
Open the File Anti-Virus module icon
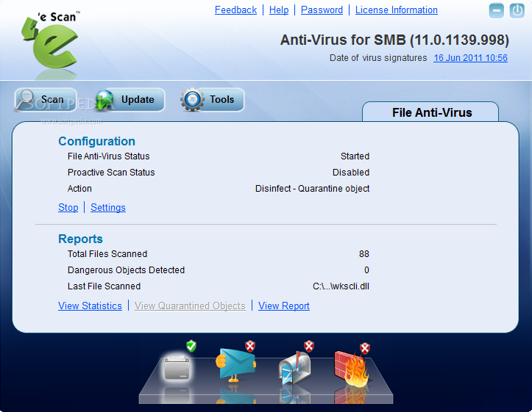point(177,367)
